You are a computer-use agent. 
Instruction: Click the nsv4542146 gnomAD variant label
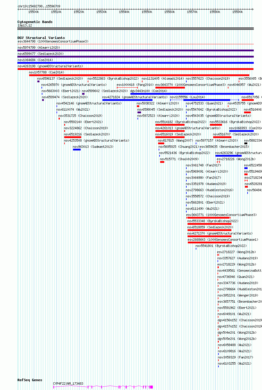[x=89, y=103]
